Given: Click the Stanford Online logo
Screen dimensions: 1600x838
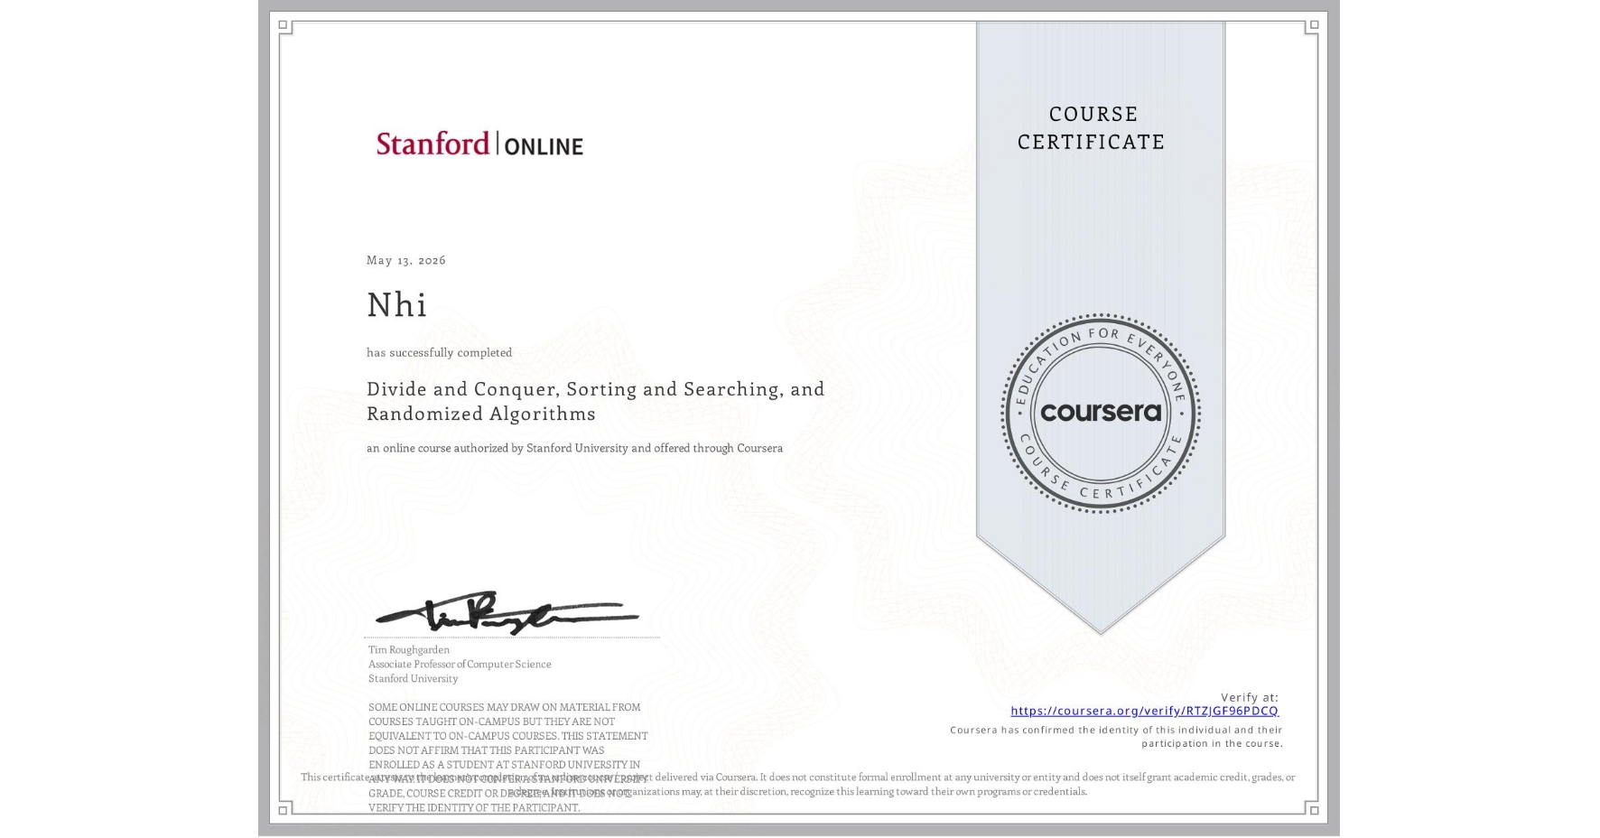Looking at the screenshot, I should click(x=479, y=144).
